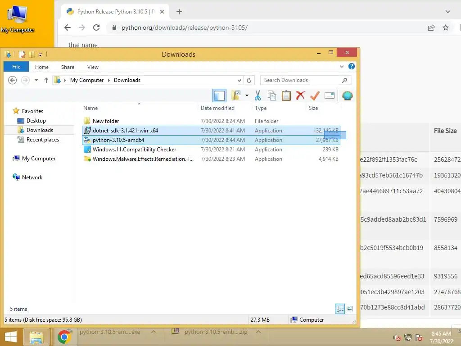Click the Rename toolbar icon
The width and height of the screenshot is (461, 346).
coord(329,96)
